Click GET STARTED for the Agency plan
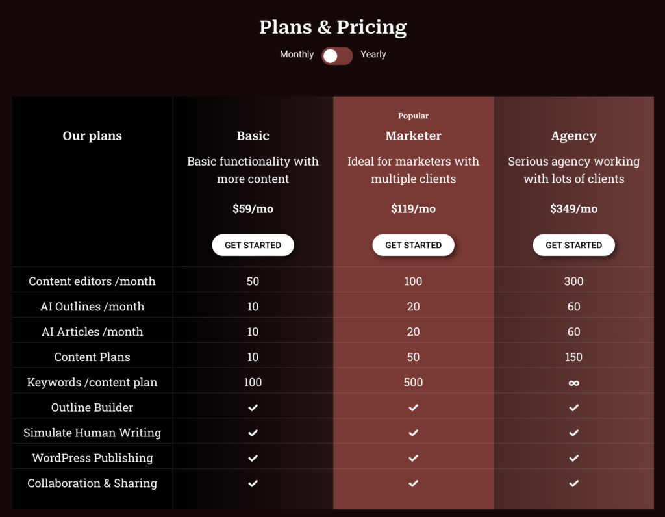This screenshot has height=517, width=665. [x=574, y=245]
